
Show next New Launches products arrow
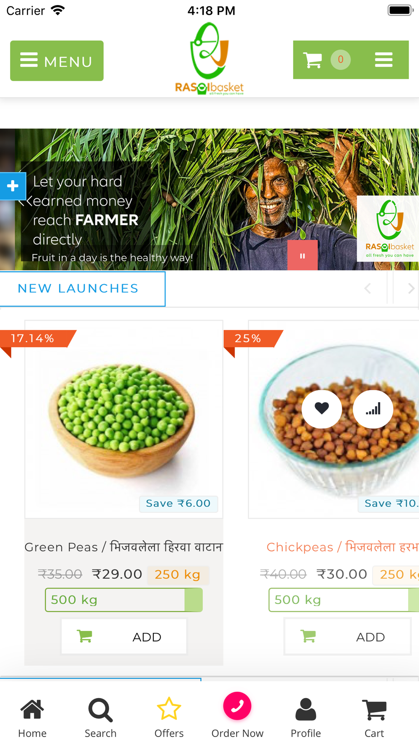(411, 288)
